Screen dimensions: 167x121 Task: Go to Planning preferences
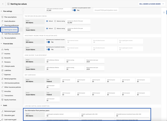[x=11, y=25]
